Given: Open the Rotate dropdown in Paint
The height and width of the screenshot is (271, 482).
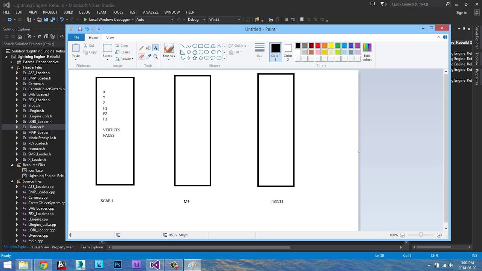Looking at the screenshot, I should click(x=125, y=59).
